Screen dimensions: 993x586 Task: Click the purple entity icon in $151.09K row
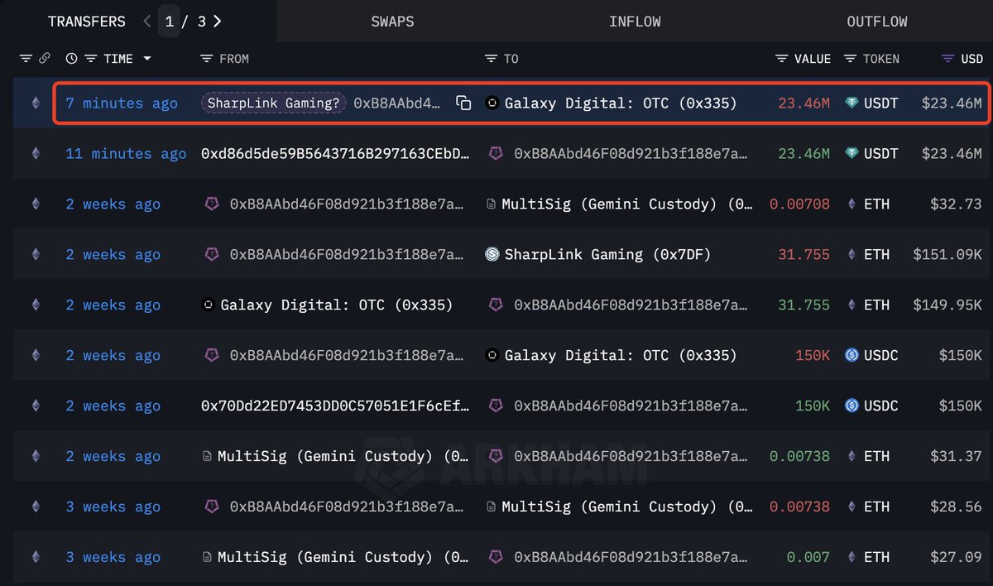[212, 255]
